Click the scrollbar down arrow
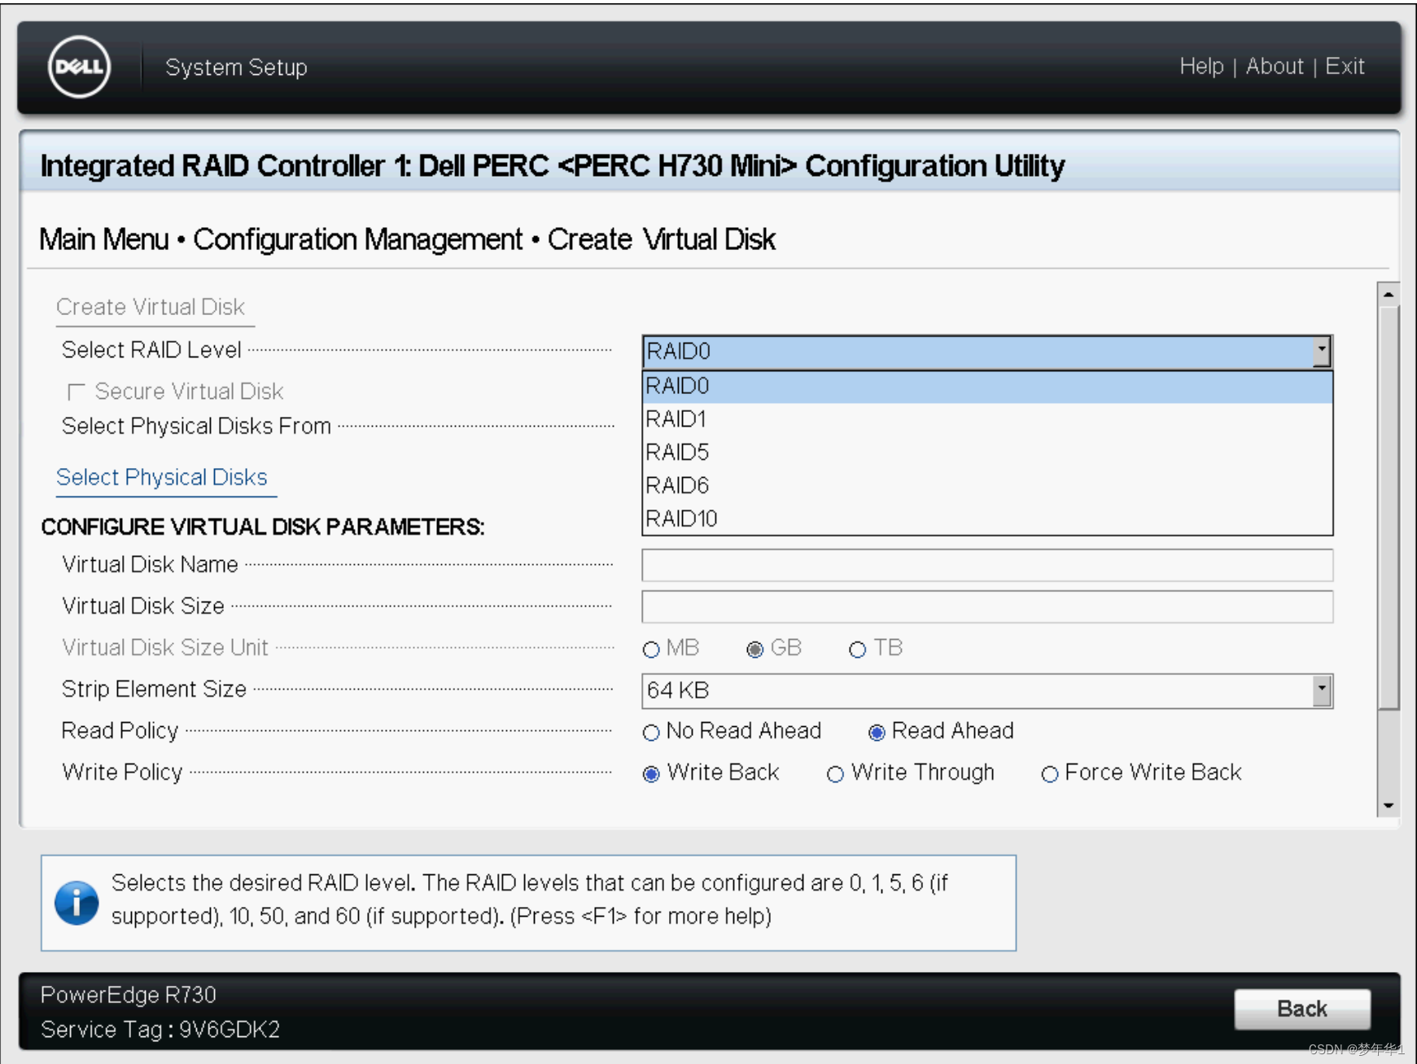This screenshot has height=1064, width=1417. pyautogui.click(x=1389, y=806)
